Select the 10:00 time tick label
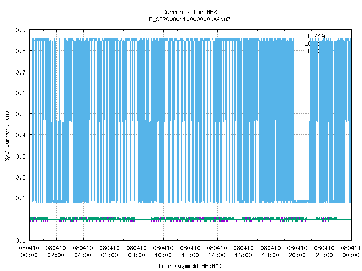 [163, 255]
